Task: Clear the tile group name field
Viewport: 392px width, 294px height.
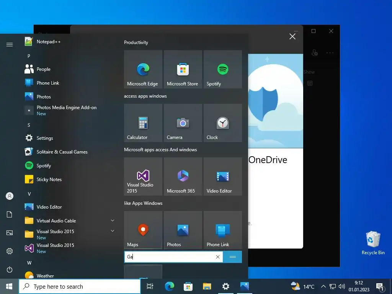Action: click(218, 257)
